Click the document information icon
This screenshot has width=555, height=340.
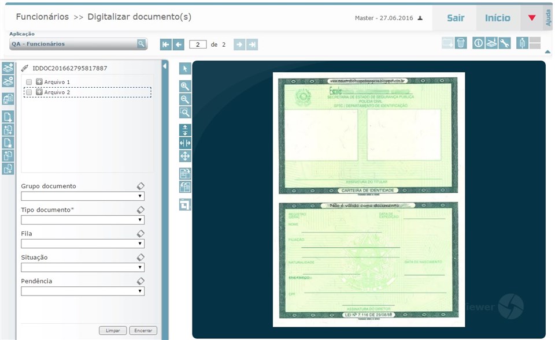click(x=478, y=43)
